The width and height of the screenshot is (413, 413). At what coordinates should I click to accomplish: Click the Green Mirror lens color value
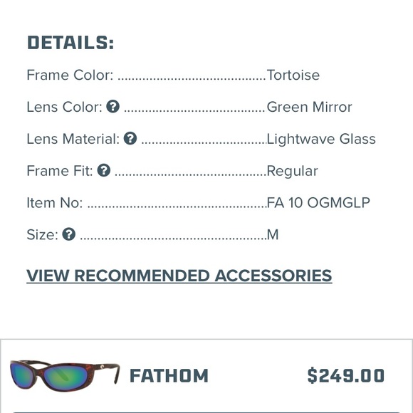click(x=309, y=107)
